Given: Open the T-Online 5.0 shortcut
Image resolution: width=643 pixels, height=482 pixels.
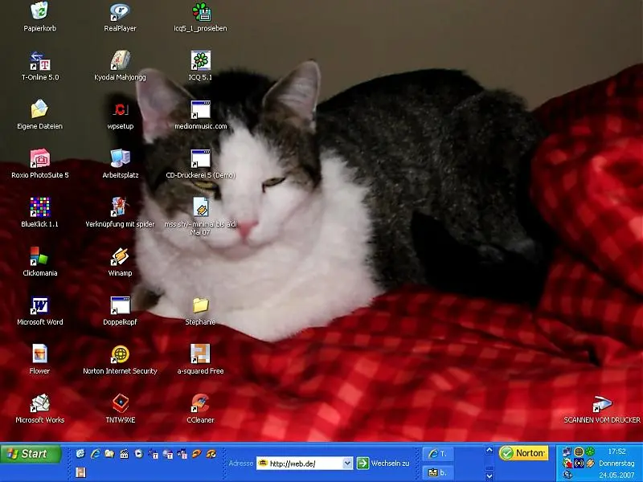Looking at the screenshot, I should pyautogui.click(x=39, y=61).
